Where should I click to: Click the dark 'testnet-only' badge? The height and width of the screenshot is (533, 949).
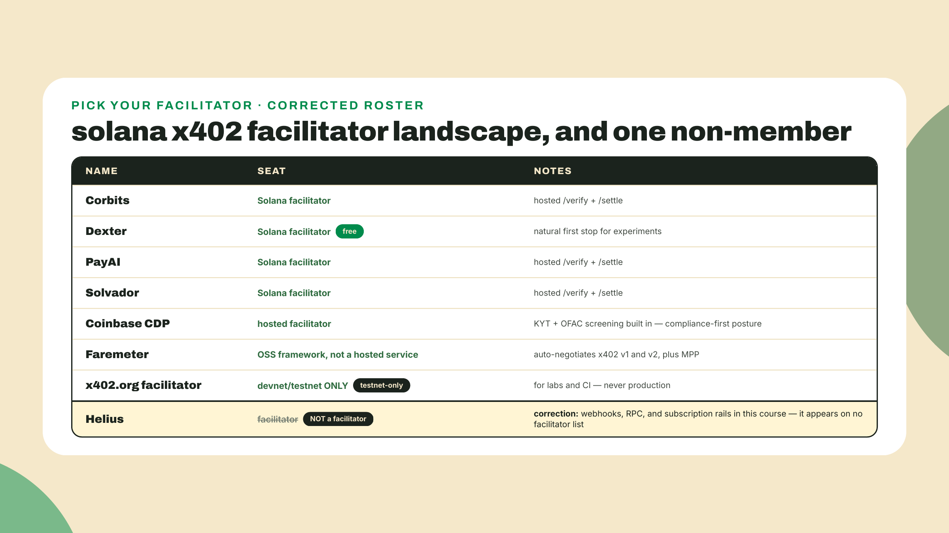click(x=382, y=385)
